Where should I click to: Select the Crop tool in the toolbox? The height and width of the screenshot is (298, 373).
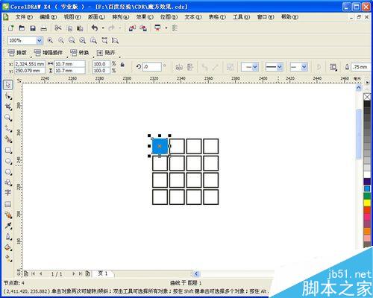[8, 107]
